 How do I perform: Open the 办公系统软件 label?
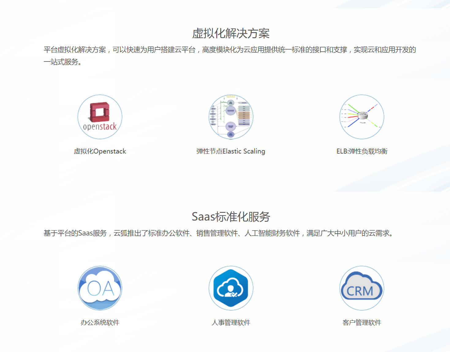click(100, 323)
